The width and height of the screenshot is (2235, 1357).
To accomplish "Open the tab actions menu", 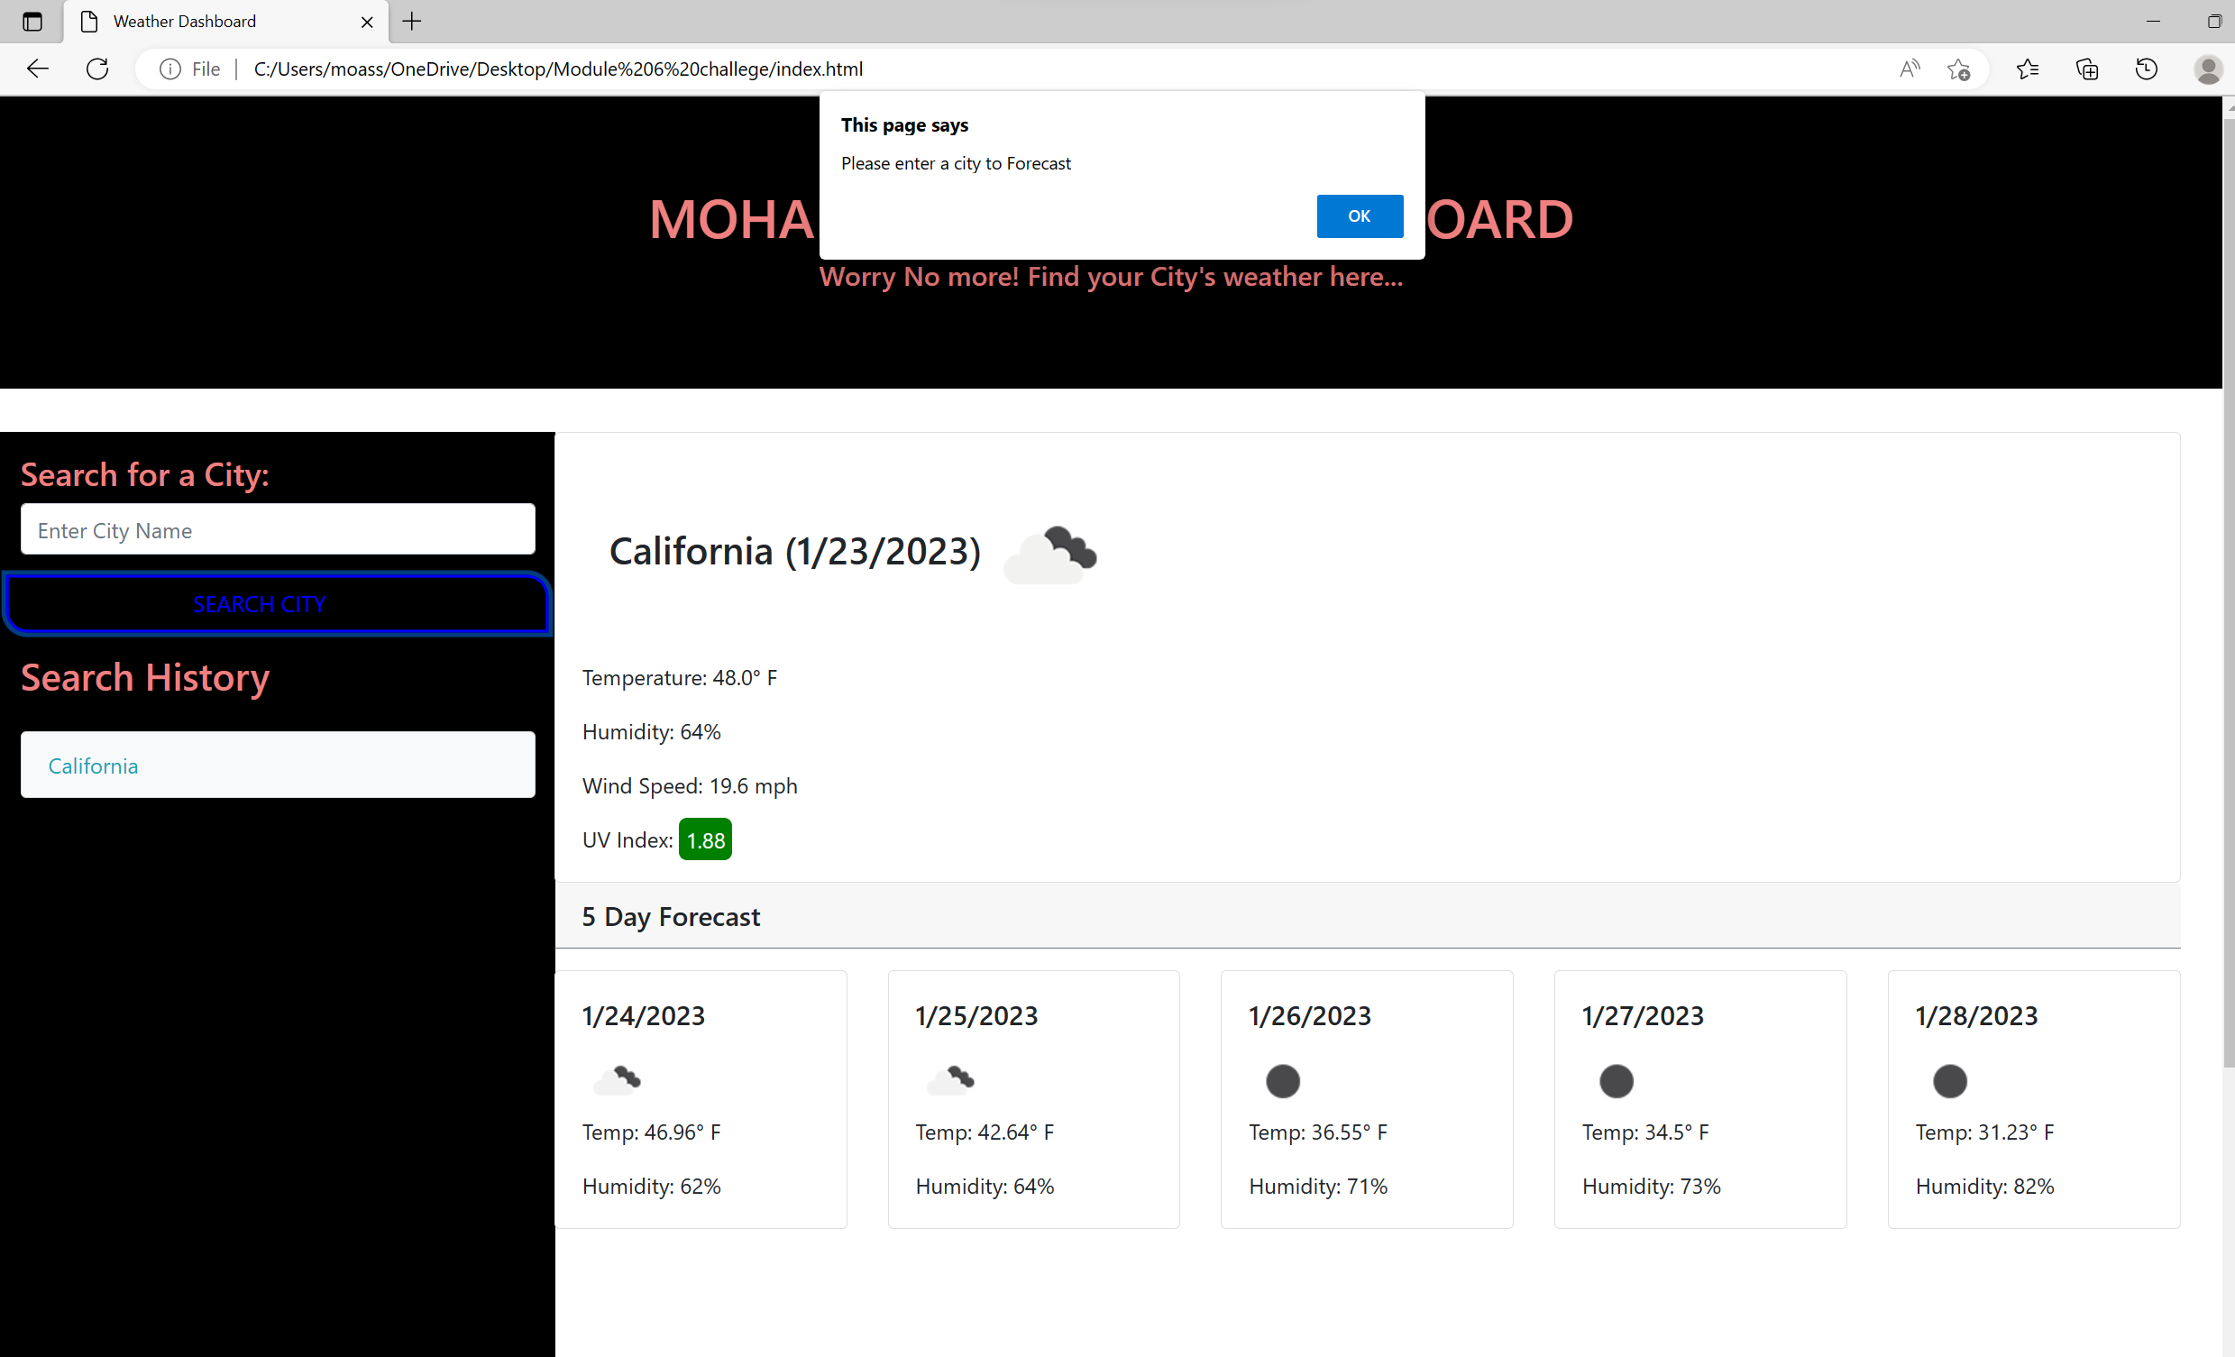I will 32,21.
